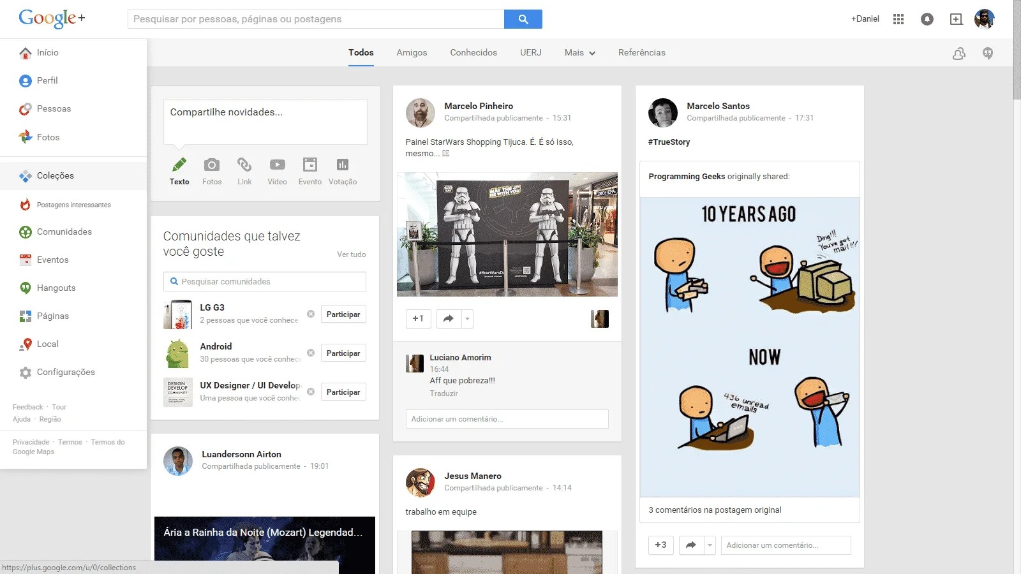
Task: Create a poll with the Votação icon
Action: (x=343, y=165)
